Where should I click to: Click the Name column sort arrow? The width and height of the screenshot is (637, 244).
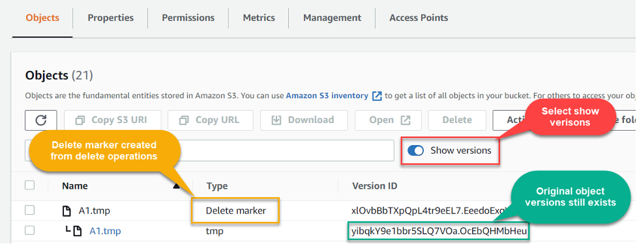click(x=176, y=186)
